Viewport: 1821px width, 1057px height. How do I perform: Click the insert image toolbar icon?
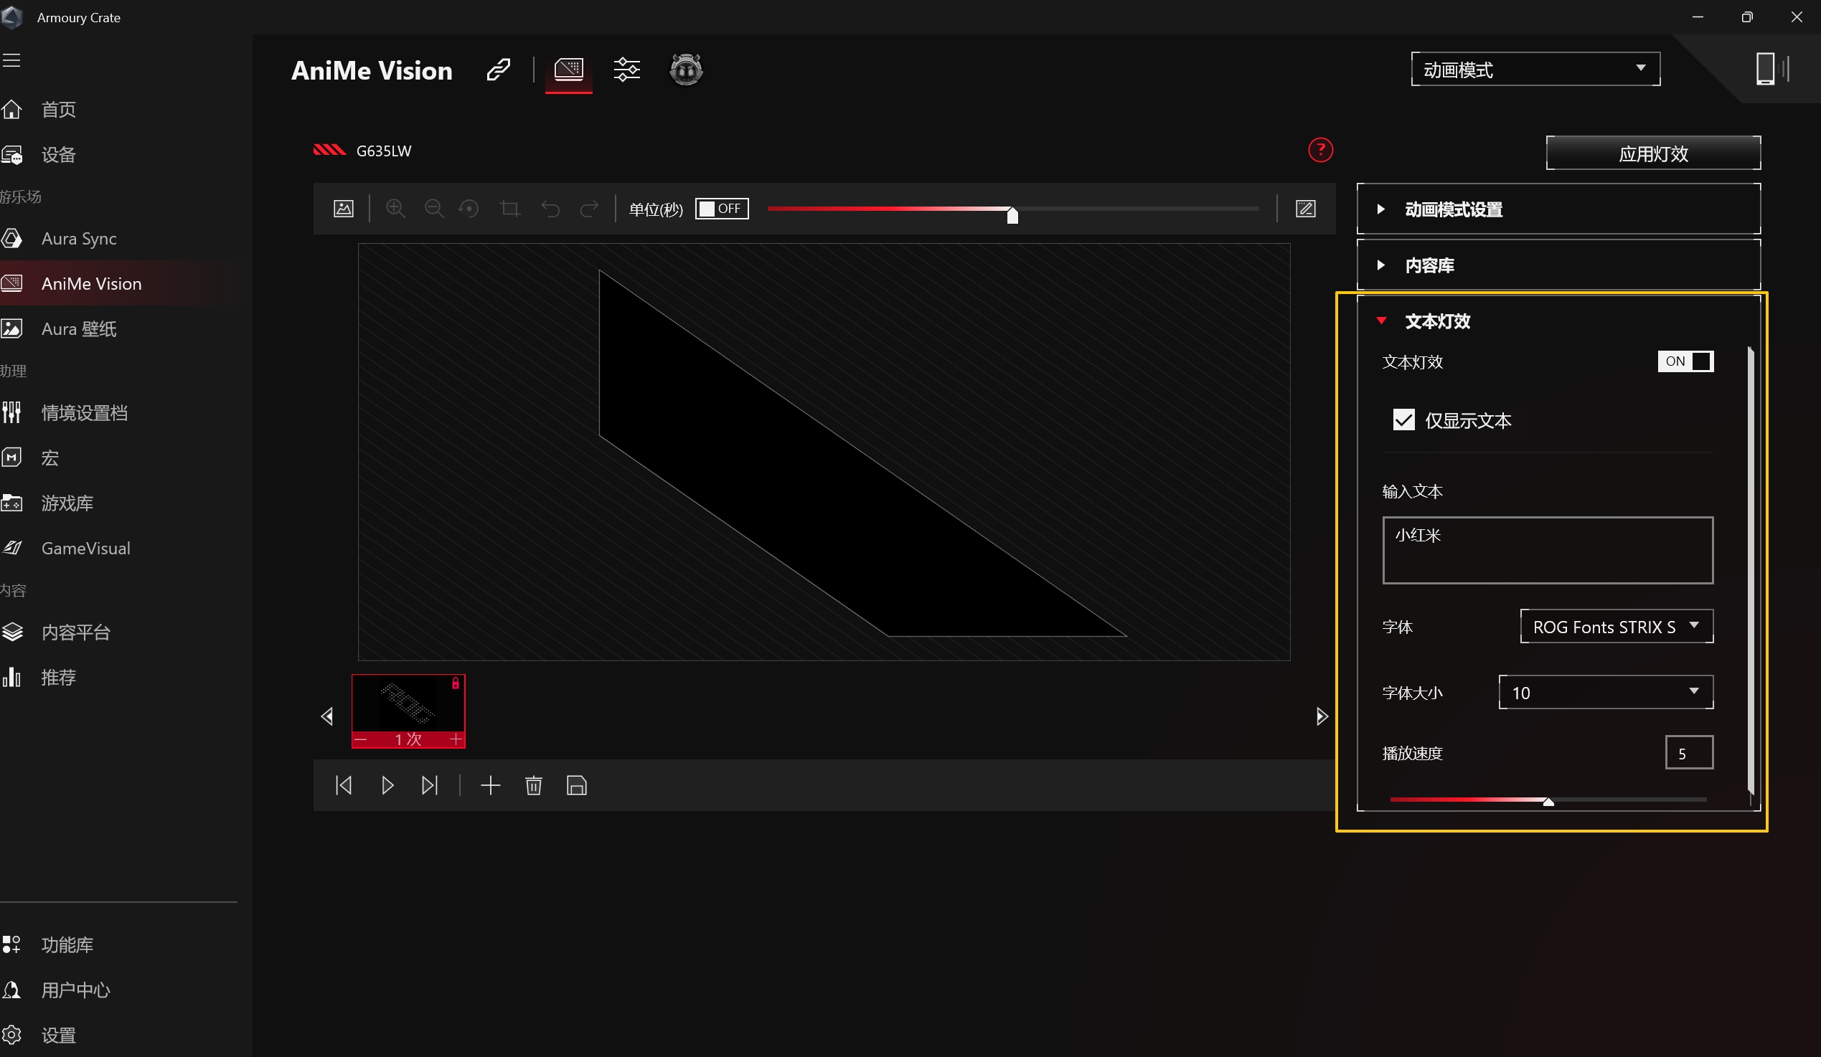(x=343, y=209)
